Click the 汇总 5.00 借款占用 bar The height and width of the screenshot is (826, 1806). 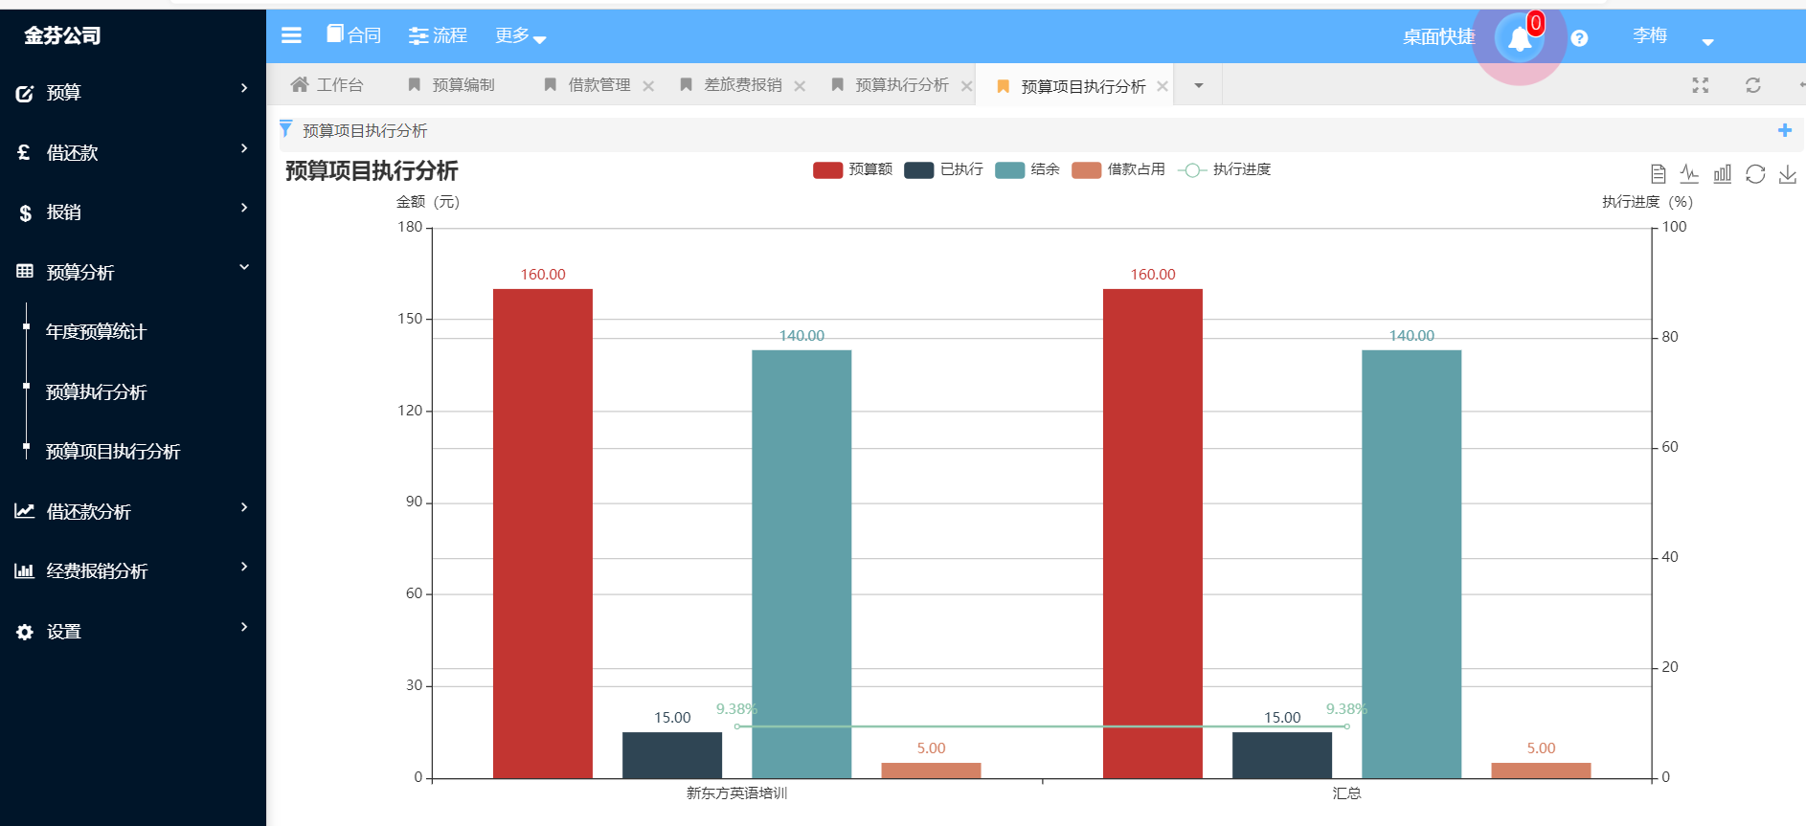(x=1541, y=770)
